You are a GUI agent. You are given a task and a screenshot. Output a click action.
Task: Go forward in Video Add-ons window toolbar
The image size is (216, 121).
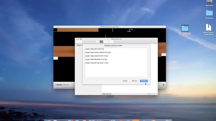tap(80, 42)
